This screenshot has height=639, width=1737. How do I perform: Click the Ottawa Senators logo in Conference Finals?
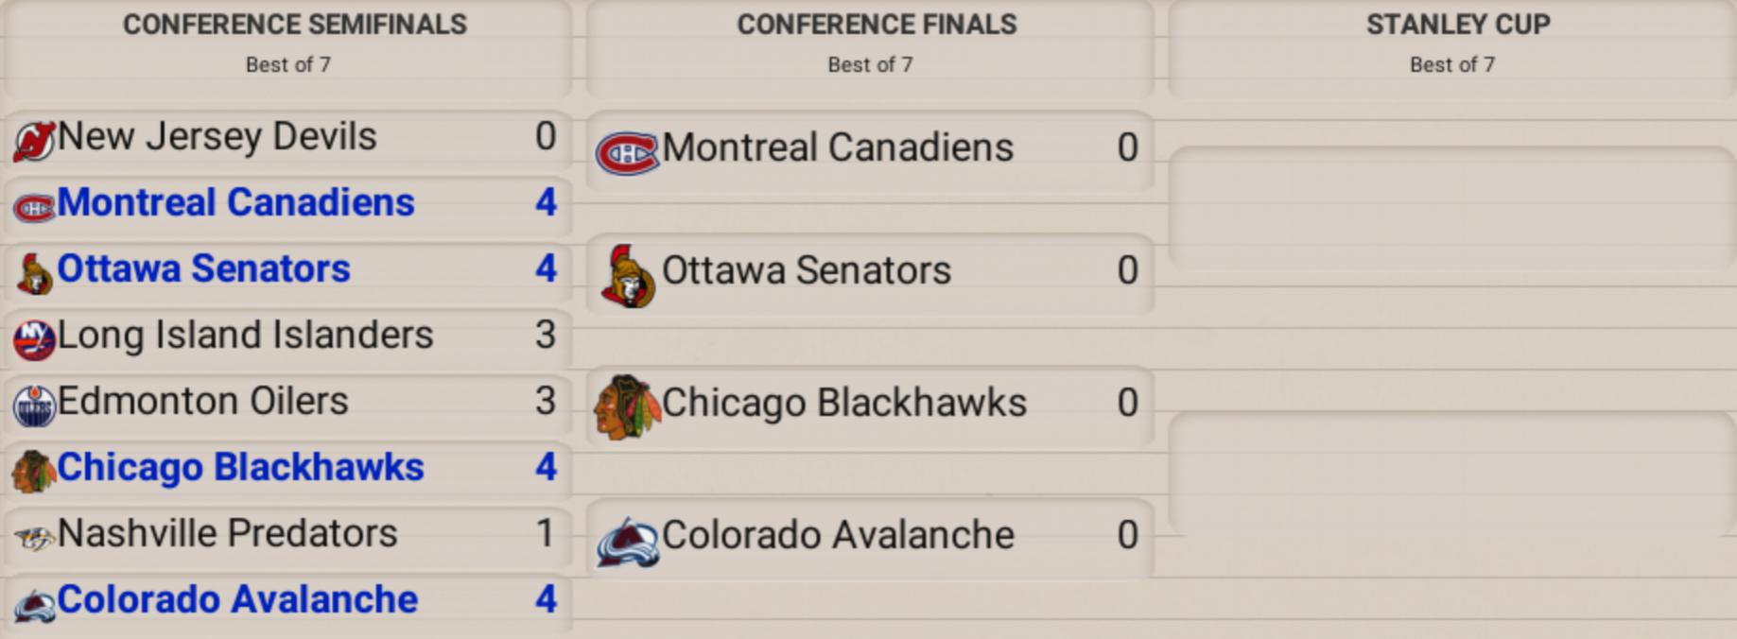pos(628,276)
